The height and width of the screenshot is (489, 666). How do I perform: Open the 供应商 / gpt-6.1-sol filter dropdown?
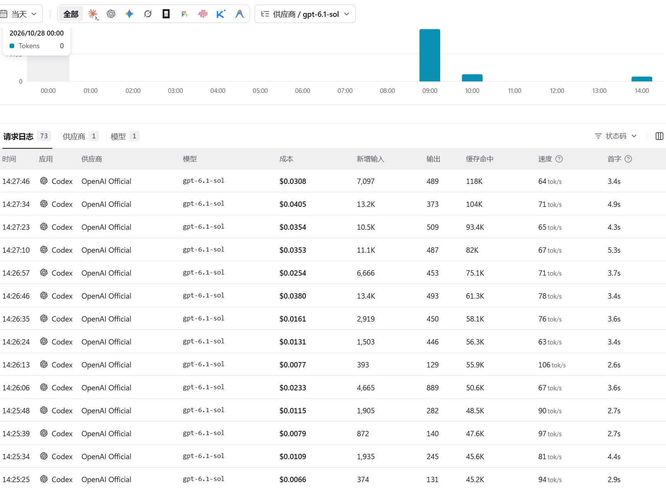pyautogui.click(x=305, y=14)
